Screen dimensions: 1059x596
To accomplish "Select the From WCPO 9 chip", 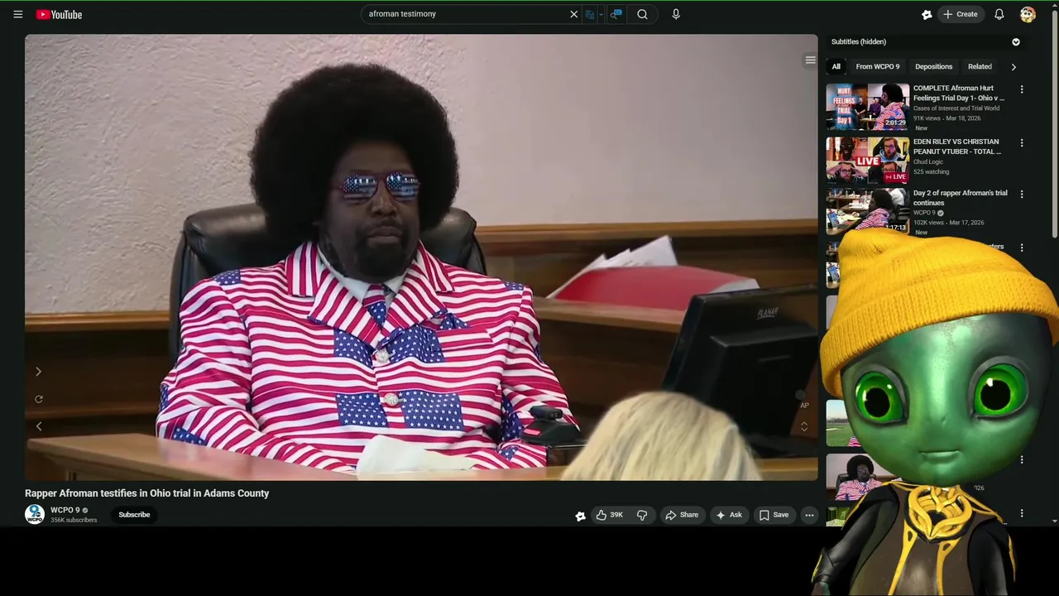I will tap(877, 66).
